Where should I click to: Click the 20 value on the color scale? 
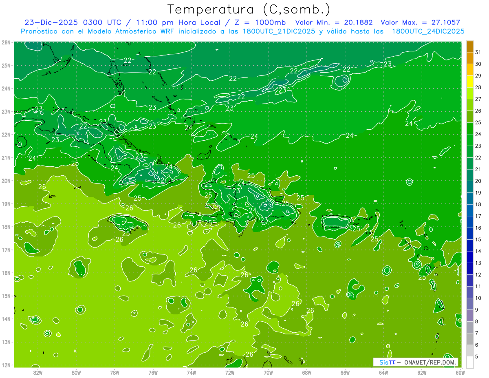point(478,181)
